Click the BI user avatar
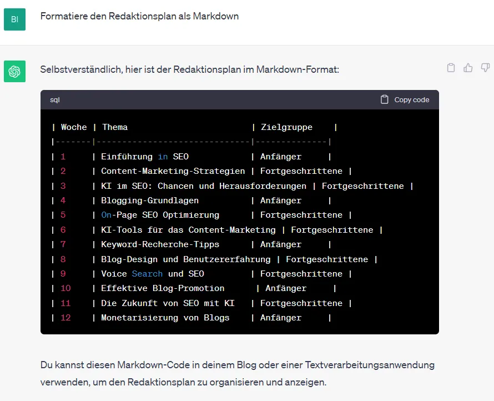Image resolution: width=494 pixels, height=401 pixels. click(14, 19)
